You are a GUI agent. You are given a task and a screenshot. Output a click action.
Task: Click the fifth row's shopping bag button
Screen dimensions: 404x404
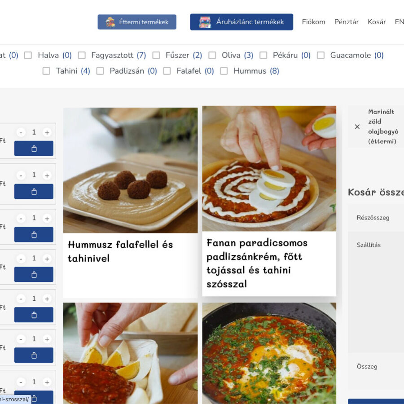click(x=34, y=315)
